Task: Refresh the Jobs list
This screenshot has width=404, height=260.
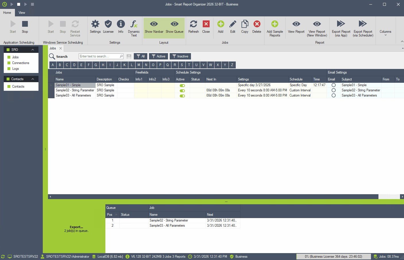Action: coord(193,27)
